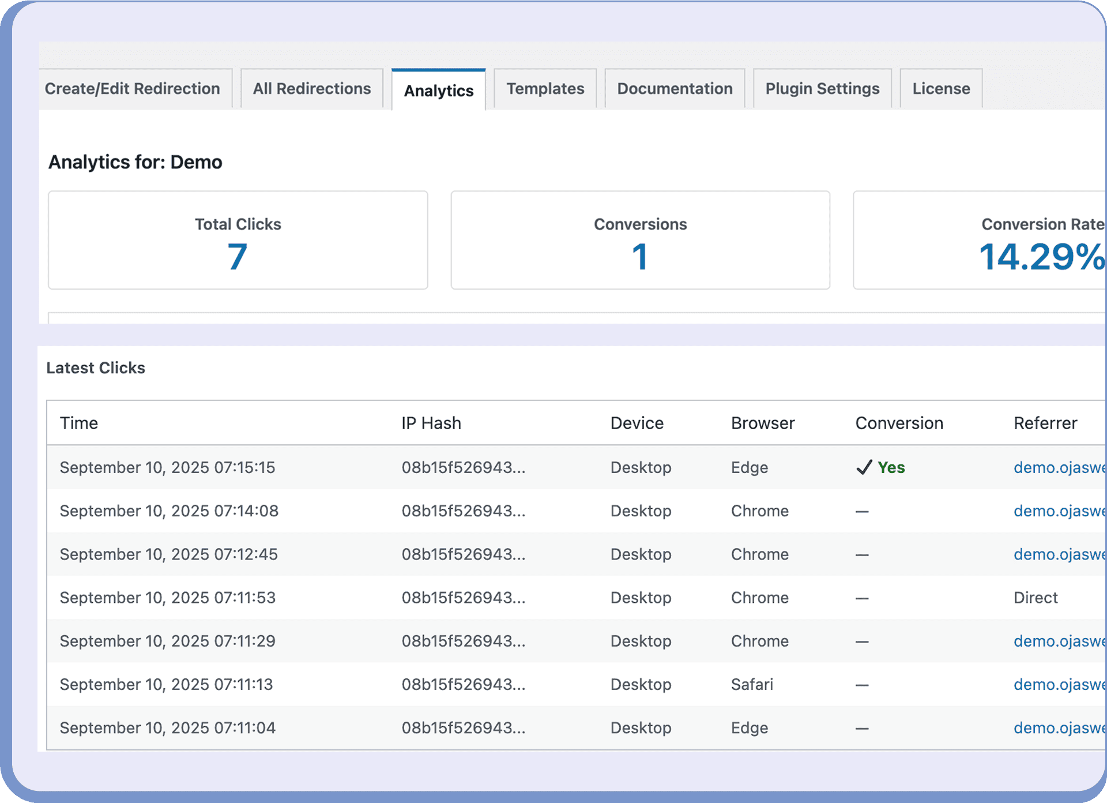Open referrer link for 07:14:08 row
1107x803 pixels.
(x=1059, y=511)
